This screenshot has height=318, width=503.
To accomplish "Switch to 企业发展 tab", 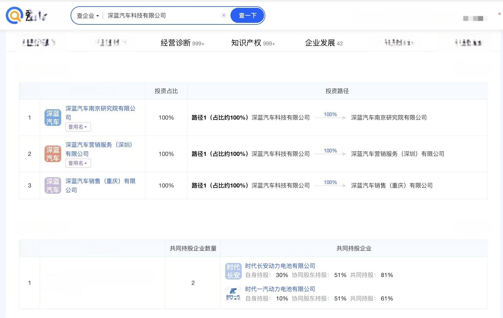I will point(324,43).
